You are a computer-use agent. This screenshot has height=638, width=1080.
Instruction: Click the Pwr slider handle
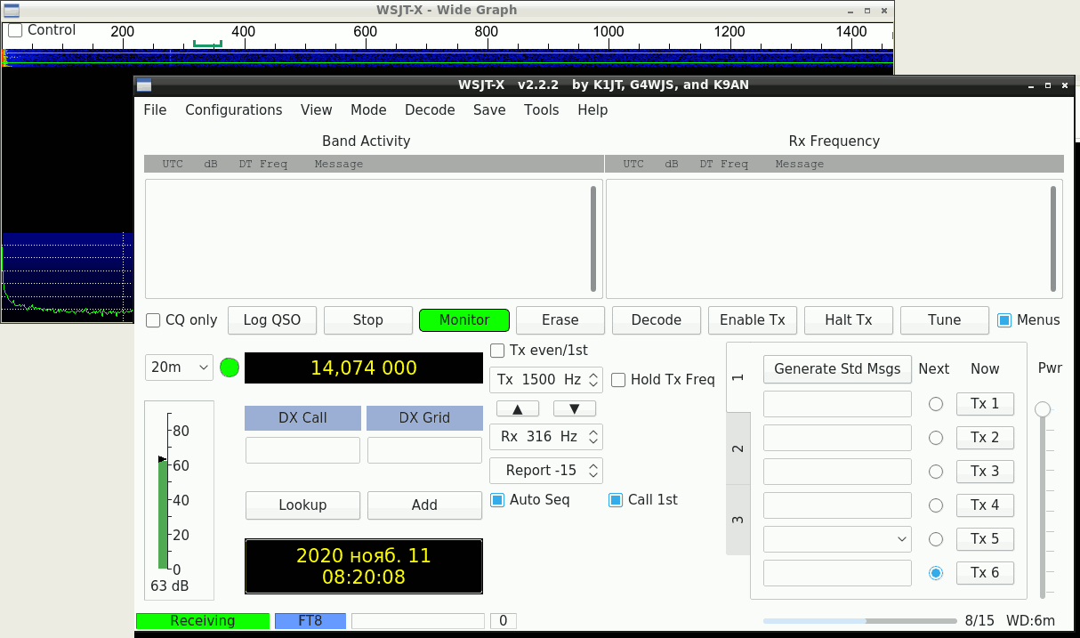pos(1043,409)
